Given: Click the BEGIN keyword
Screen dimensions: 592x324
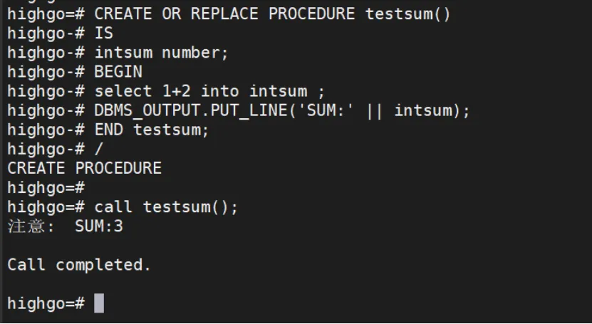Looking at the screenshot, I should 118,72.
